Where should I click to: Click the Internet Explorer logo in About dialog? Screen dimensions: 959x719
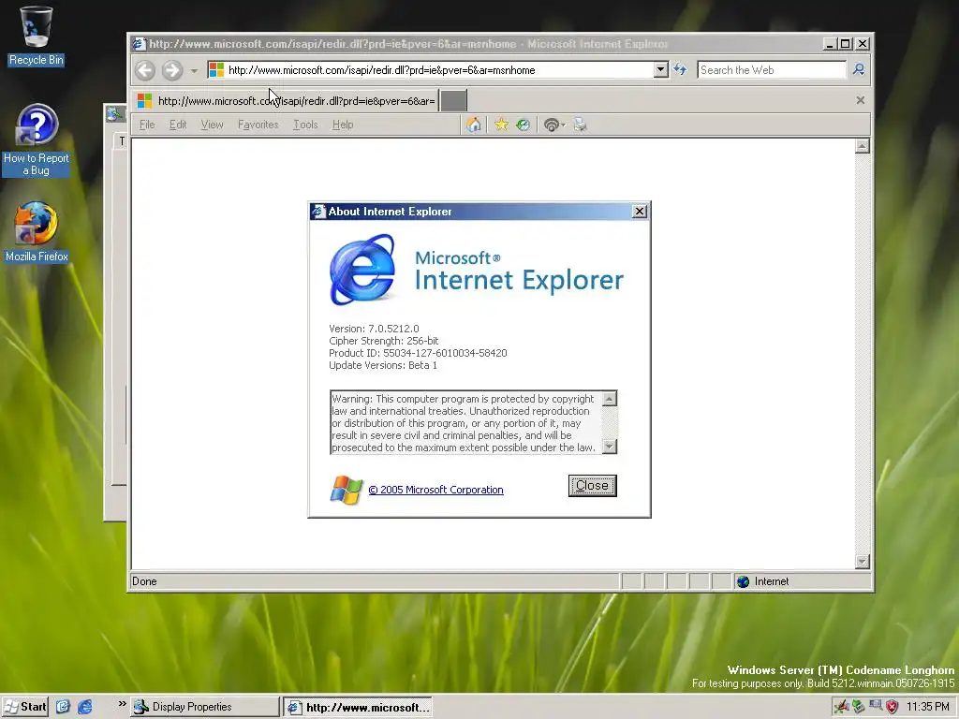coord(362,270)
